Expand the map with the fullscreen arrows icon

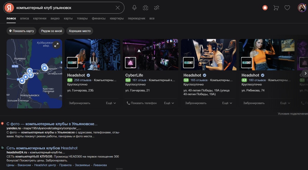click(56, 45)
